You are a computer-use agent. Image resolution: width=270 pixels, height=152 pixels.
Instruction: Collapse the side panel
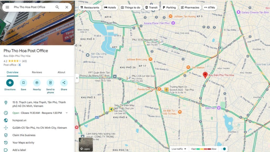(77, 78)
